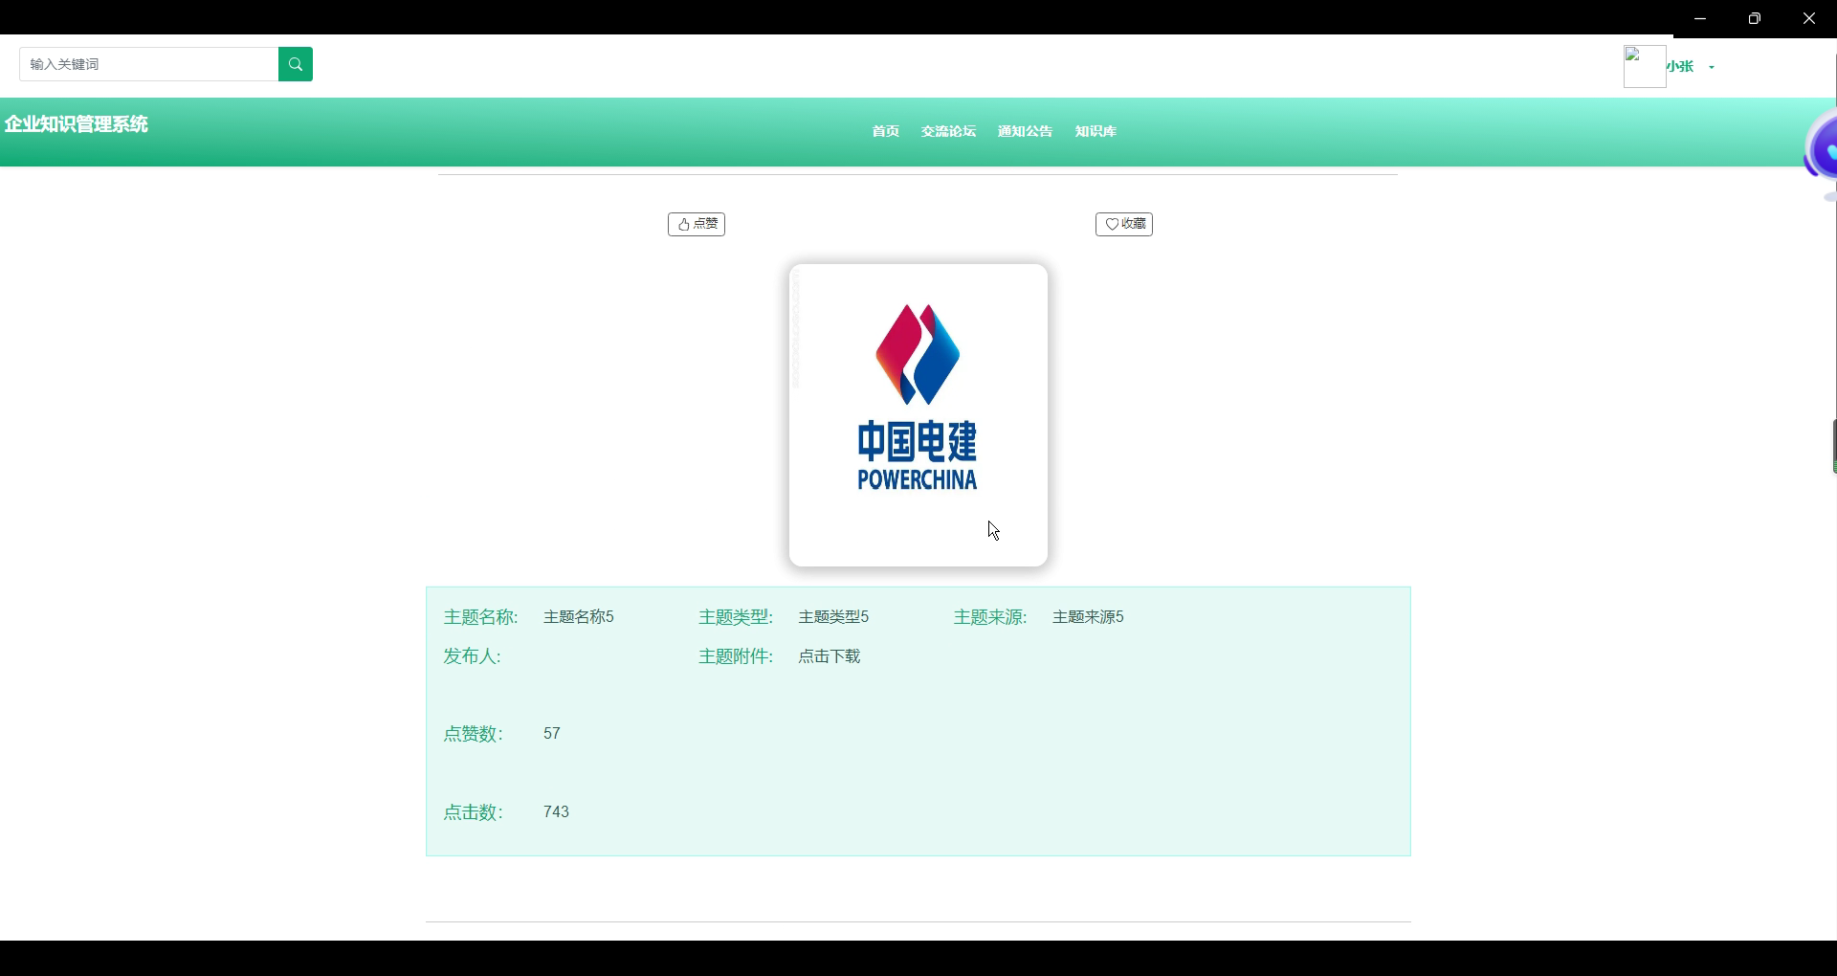Image resolution: width=1837 pixels, height=976 pixels.
Task: Open the 首页 navigation item
Action: pos(886,131)
